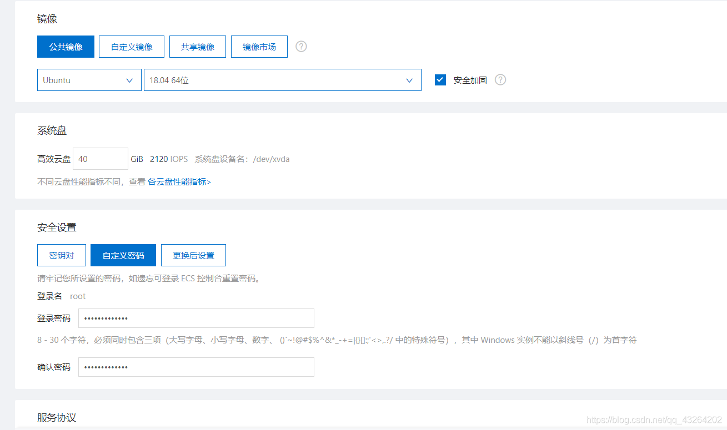This screenshot has height=430, width=727.
Task: Choose the 自定义密码 option
Action: point(123,255)
